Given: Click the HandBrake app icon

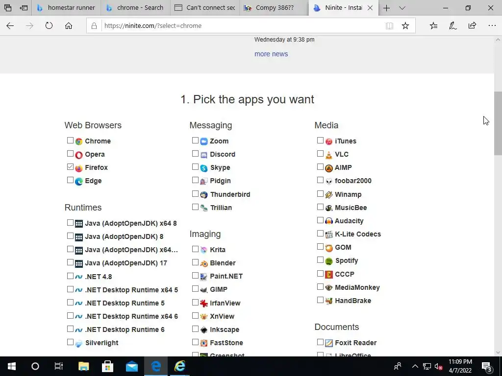Looking at the screenshot, I should (x=329, y=301).
